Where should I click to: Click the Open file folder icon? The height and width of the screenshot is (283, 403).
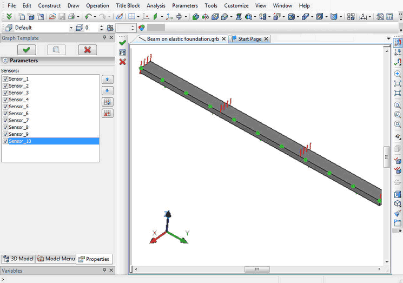click(x=52, y=17)
